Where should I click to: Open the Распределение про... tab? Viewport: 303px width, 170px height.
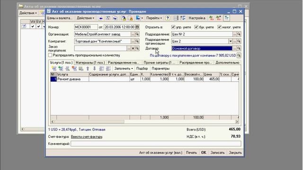pos(196,63)
